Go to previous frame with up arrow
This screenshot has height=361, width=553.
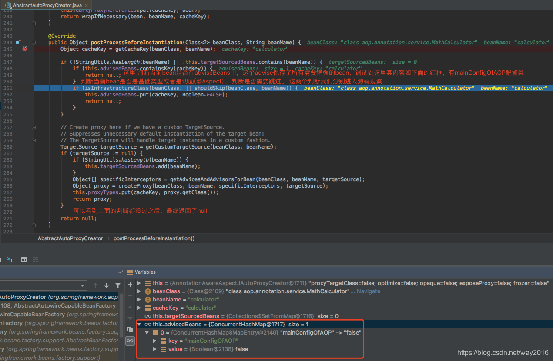tap(95, 285)
